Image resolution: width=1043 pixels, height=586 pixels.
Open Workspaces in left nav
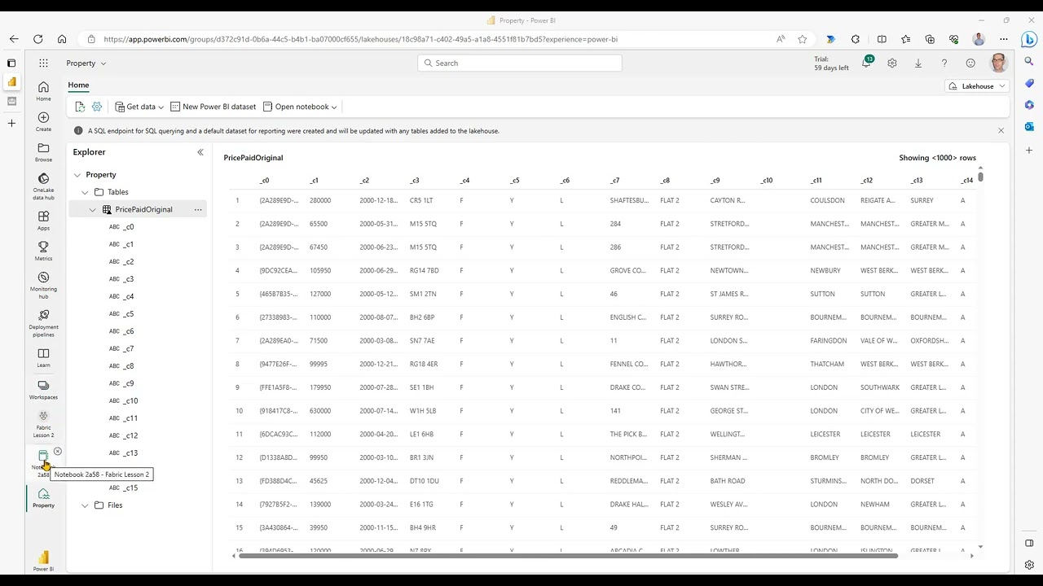click(x=43, y=390)
